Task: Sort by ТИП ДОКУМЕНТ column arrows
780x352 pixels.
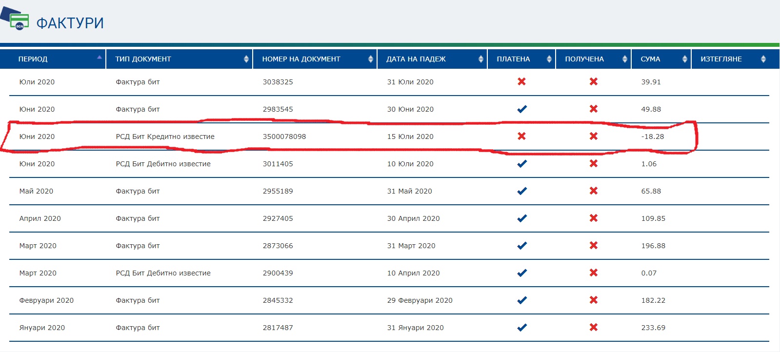Action: [x=246, y=59]
